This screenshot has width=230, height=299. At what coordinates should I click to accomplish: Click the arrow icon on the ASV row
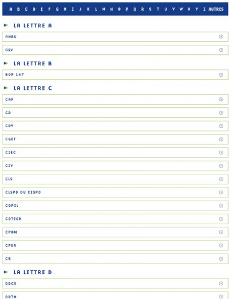click(221, 50)
